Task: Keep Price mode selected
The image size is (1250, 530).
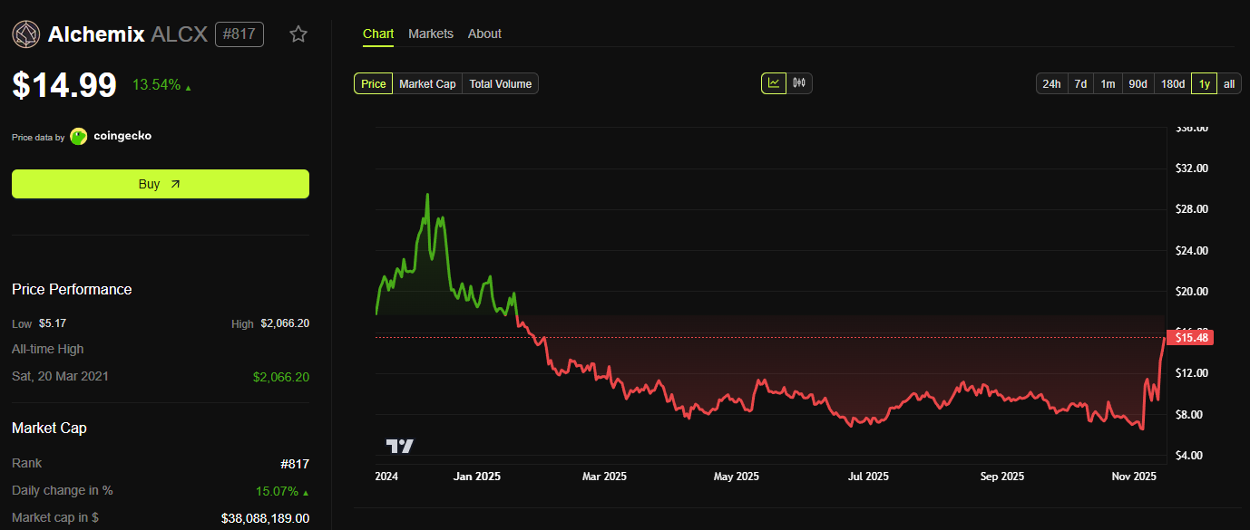Action: tap(373, 82)
